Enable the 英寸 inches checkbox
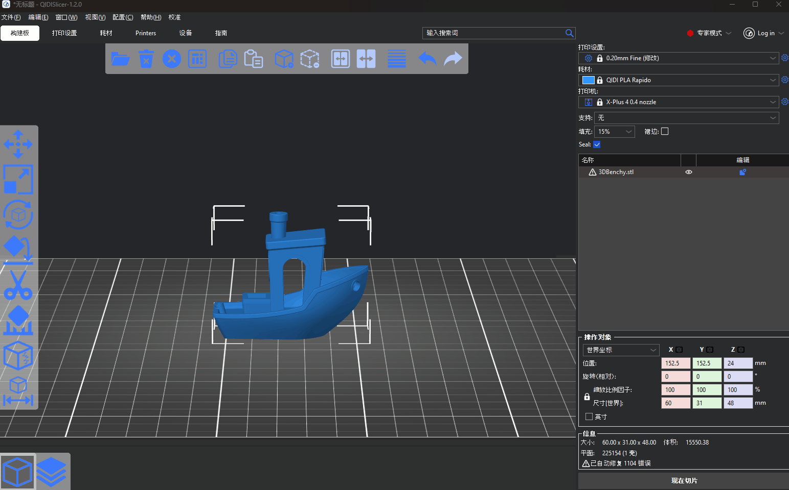Screen dimensions: 789x490 pyautogui.click(x=589, y=416)
